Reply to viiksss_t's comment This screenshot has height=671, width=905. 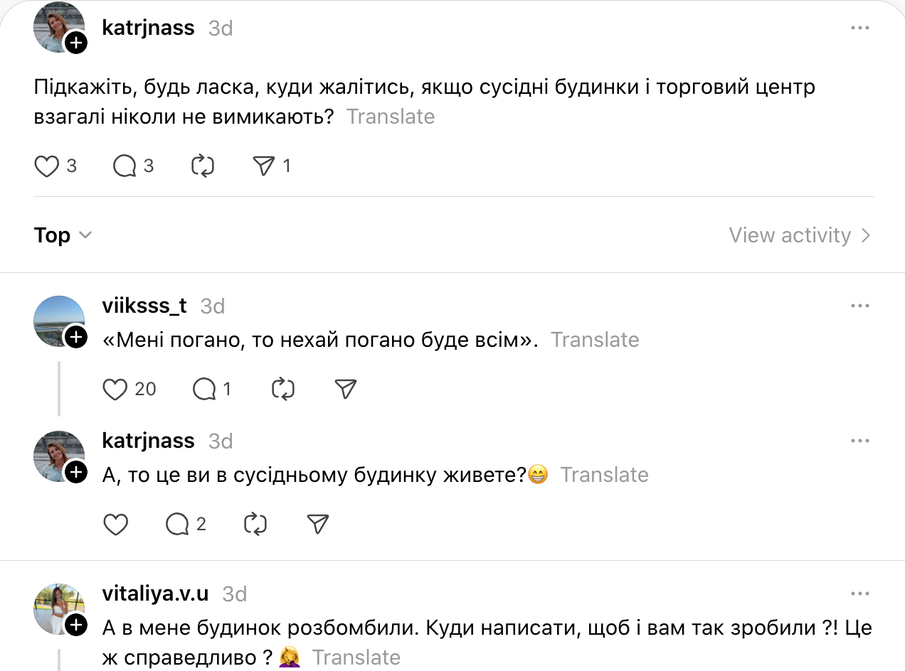pyautogui.click(x=204, y=389)
